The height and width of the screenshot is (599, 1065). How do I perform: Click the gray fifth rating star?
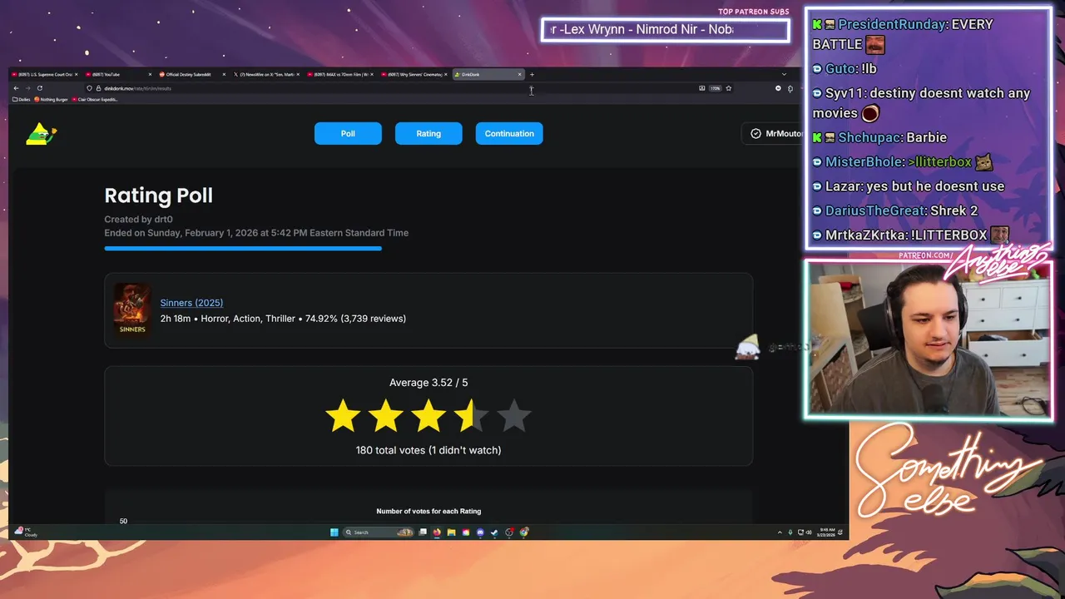514,416
